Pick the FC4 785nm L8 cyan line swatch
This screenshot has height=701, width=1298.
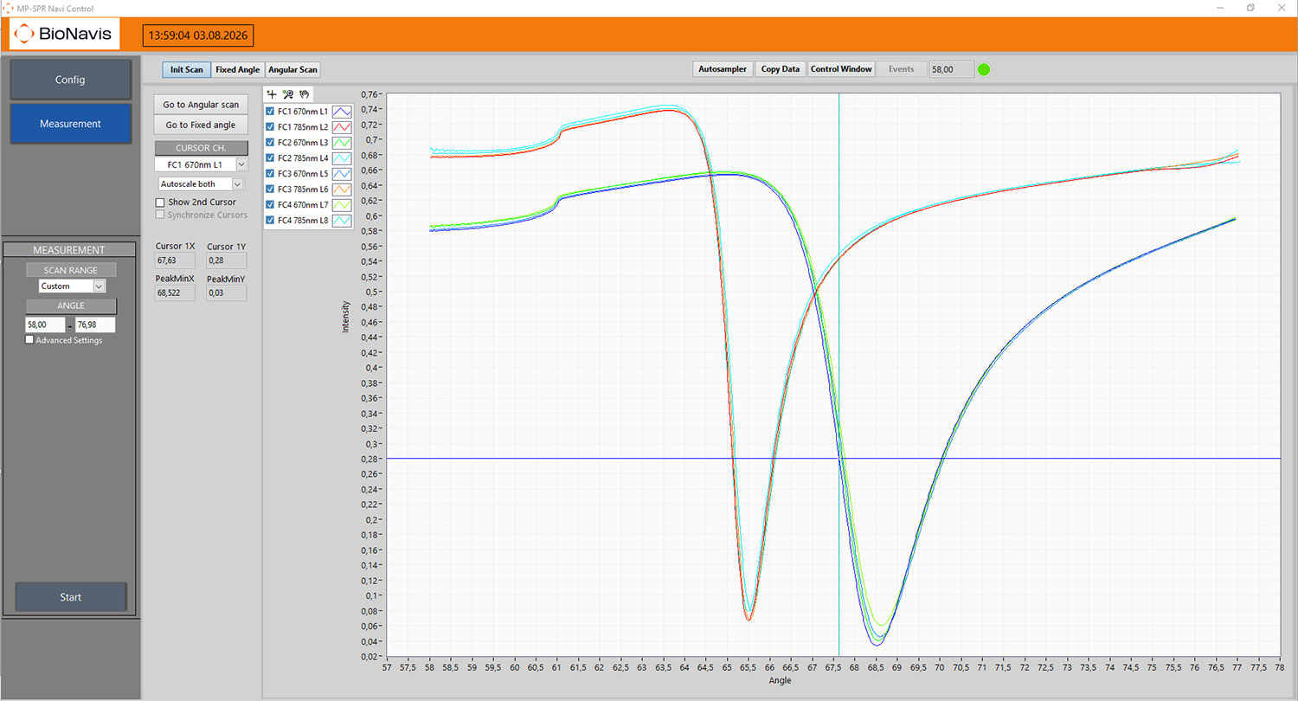pyautogui.click(x=343, y=221)
